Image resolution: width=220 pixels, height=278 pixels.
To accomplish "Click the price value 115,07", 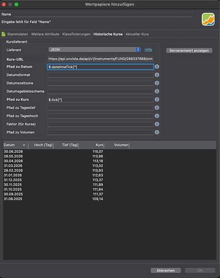I will coord(98,152).
